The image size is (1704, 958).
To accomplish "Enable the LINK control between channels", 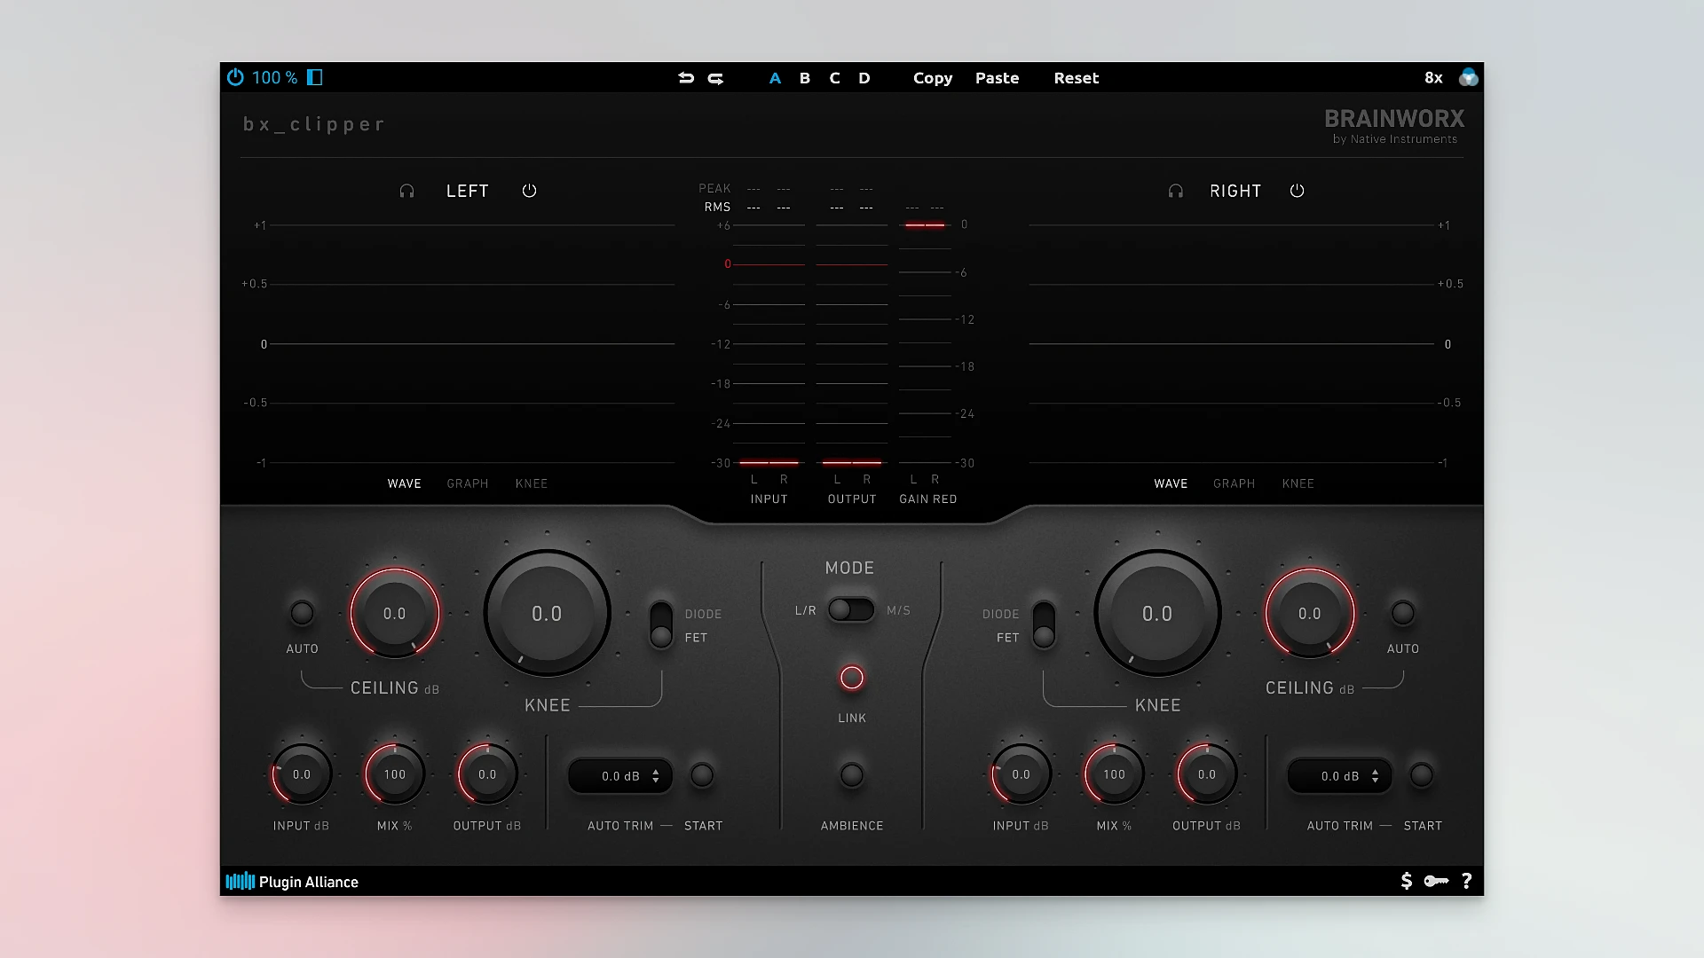I will 851,677.
